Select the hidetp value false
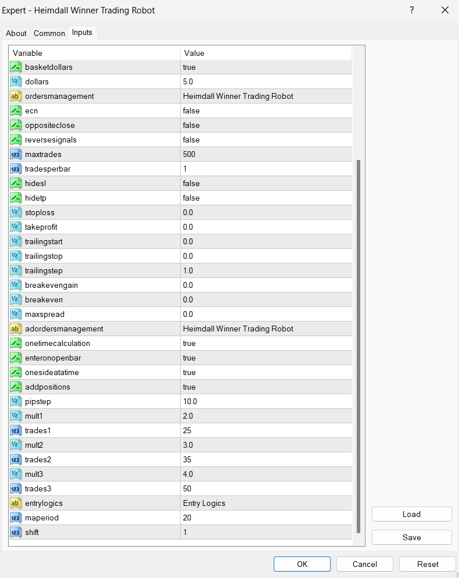Viewport: 459px width, 578px height. [266, 198]
